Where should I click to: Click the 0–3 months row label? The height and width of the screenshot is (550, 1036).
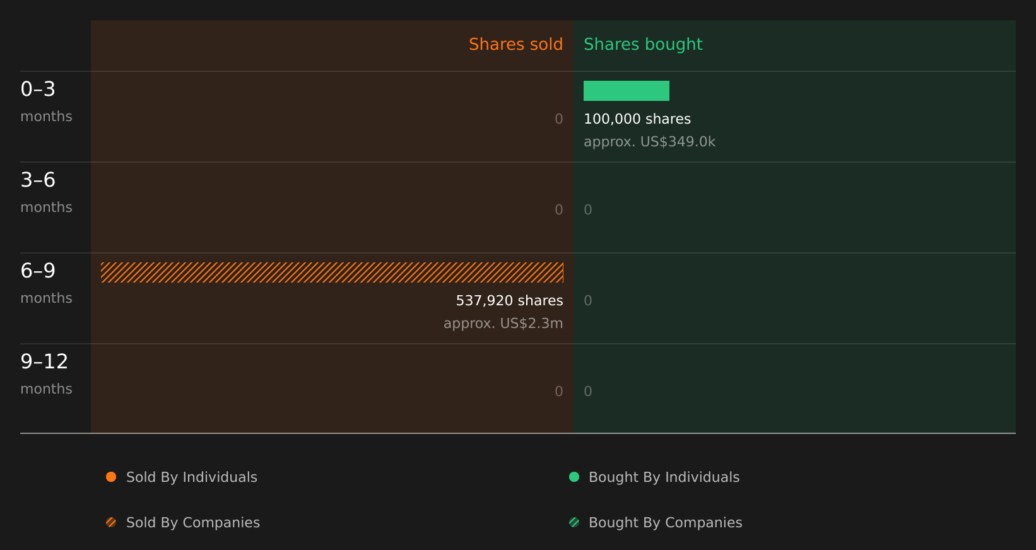[46, 102]
